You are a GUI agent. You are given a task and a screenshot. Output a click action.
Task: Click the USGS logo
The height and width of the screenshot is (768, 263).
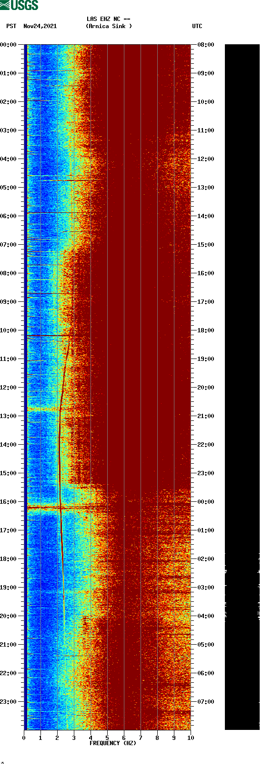[19, 5]
